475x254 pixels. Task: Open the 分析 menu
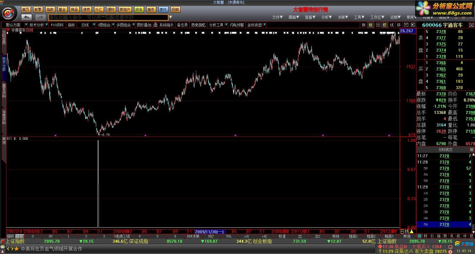tap(327, 17)
